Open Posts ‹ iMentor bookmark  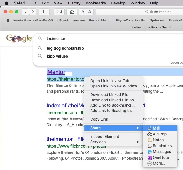pos(100,20)
